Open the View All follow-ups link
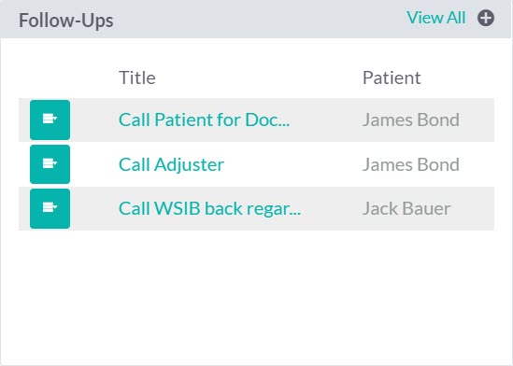This screenshot has height=366, width=513. (x=435, y=18)
